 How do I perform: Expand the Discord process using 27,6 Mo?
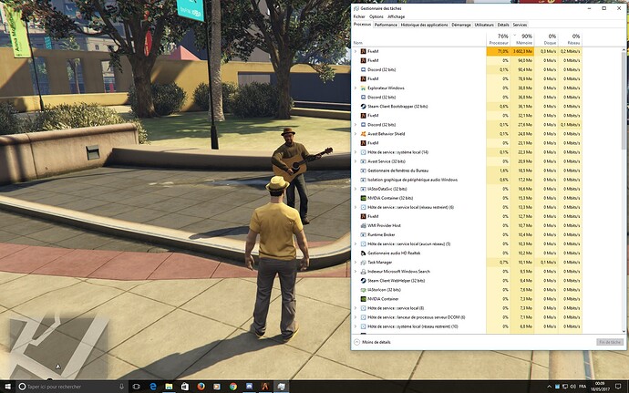[x=355, y=125]
